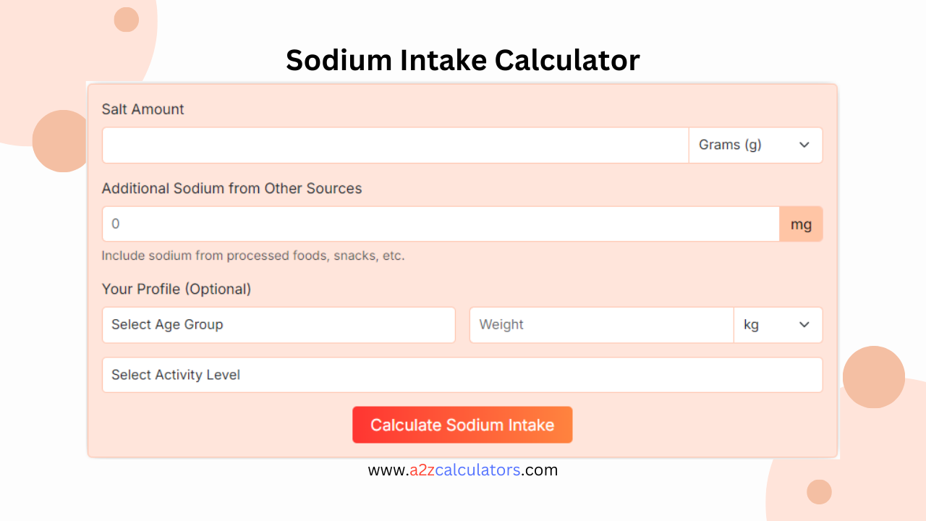
Task: Click the kg dropdown chevron arrow
Action: pyautogui.click(x=804, y=325)
